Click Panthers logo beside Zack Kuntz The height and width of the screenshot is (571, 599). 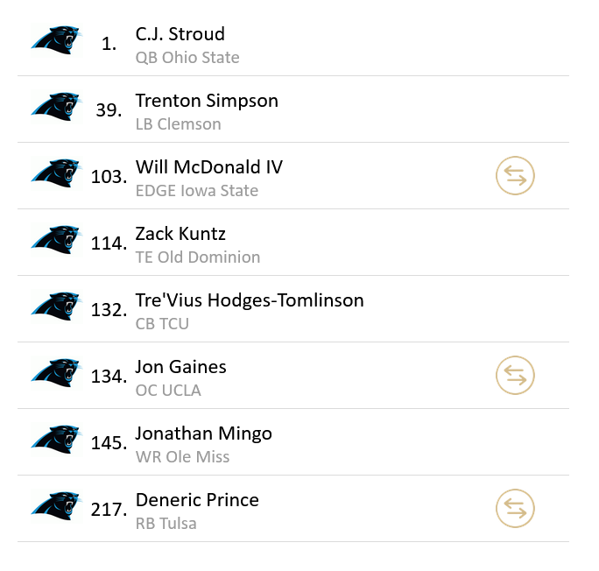(57, 240)
